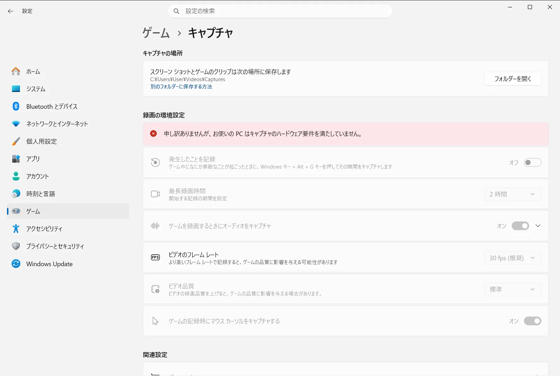Click the ホーム house icon
Screen dimensions: 560x376
(x=16, y=71)
